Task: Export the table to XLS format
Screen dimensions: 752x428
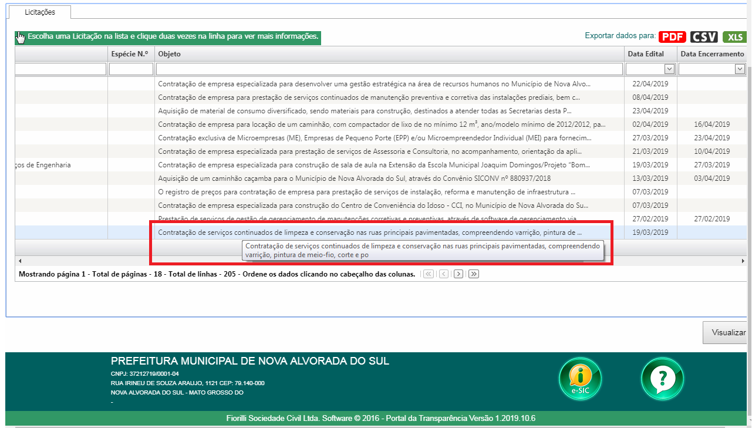Action: pyautogui.click(x=734, y=36)
